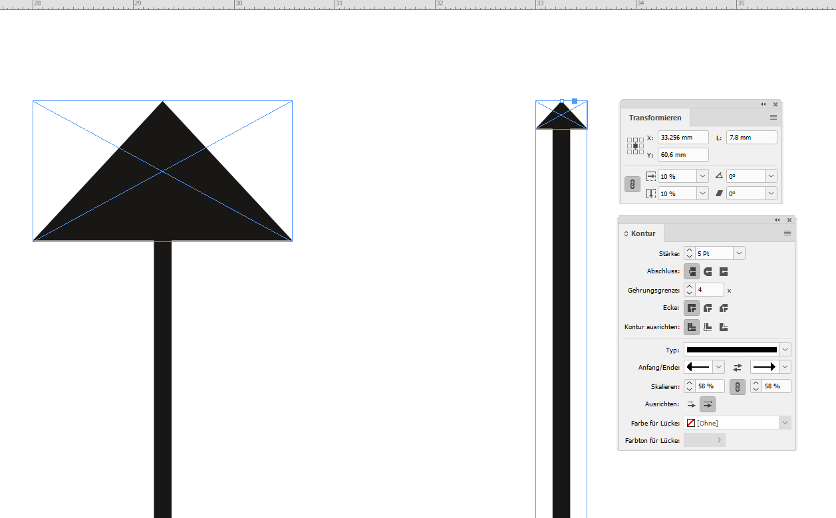
Task: Toggle the scale constrain link in Transformieren
Action: coord(631,184)
